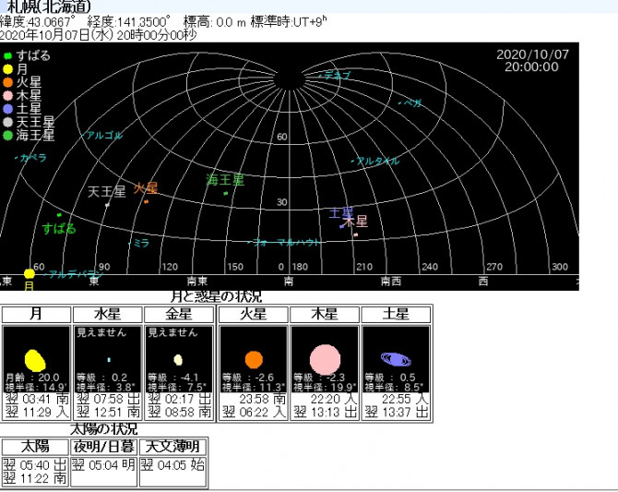Click the 水星 column header
The height and width of the screenshot is (492, 618).
(108, 315)
